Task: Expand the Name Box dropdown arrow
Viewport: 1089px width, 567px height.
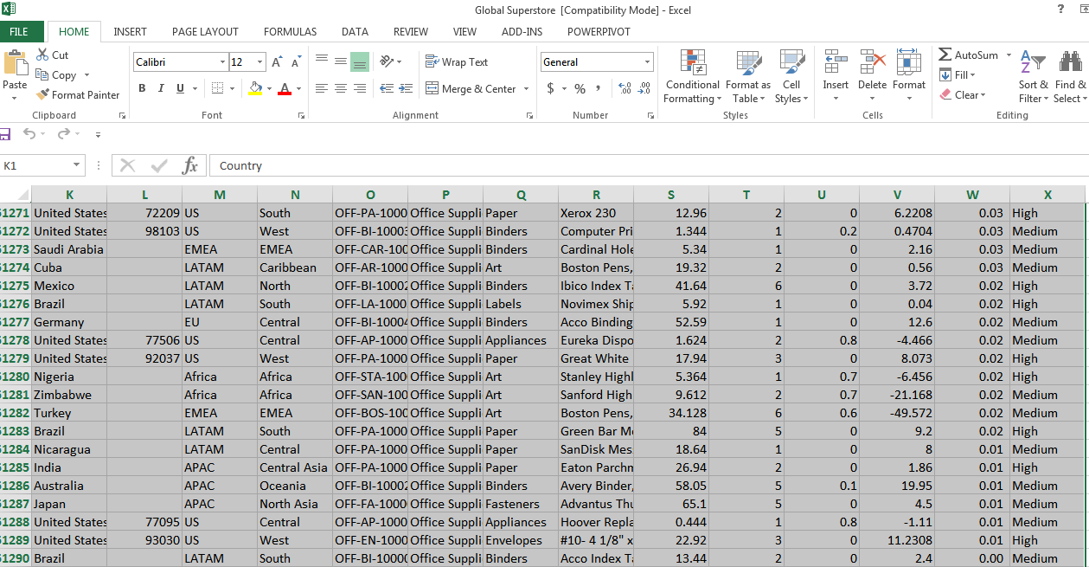Action: (x=77, y=165)
